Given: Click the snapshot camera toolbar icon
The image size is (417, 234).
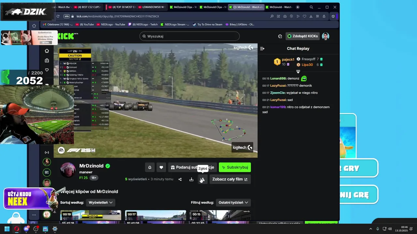Looking at the screenshot, I should pos(285,16).
